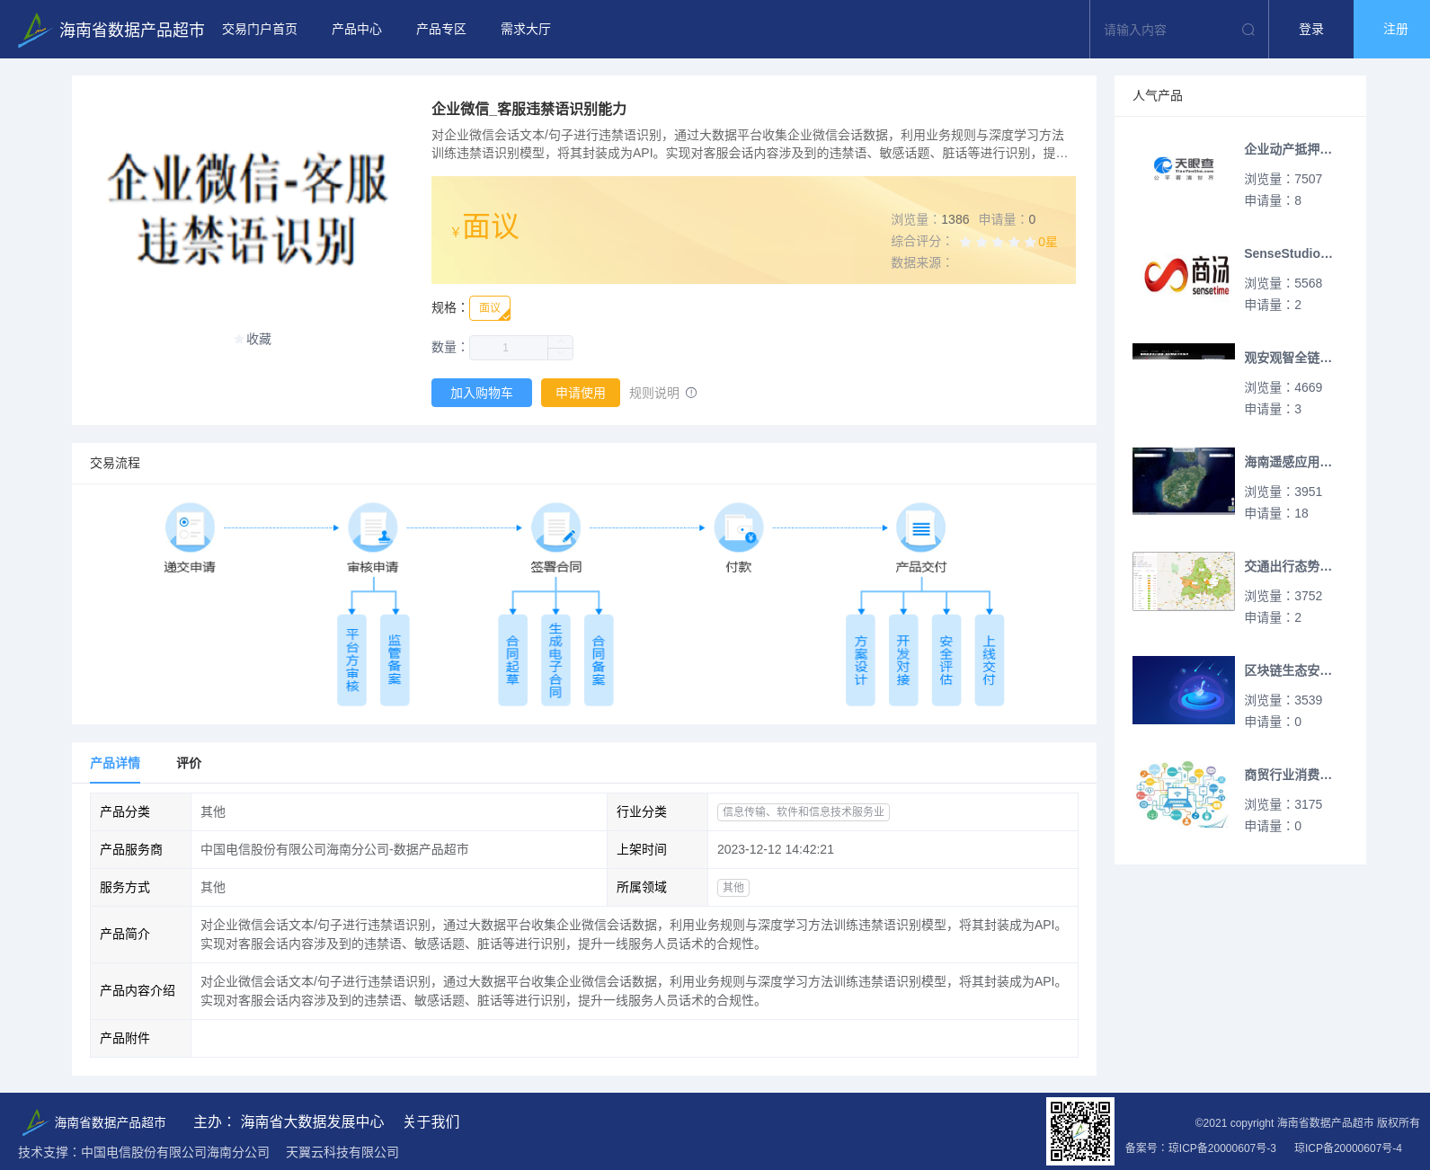Open 产品中心 in the top navigation
1430x1170 pixels.
[x=357, y=30]
